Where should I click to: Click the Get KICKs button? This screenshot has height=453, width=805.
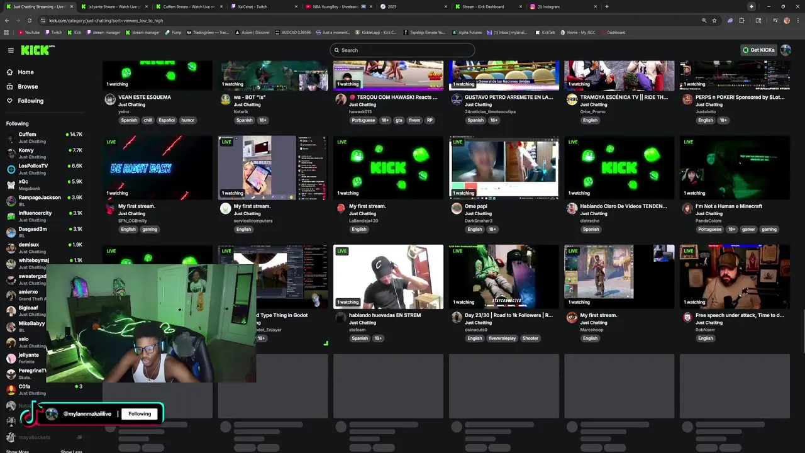(x=758, y=50)
